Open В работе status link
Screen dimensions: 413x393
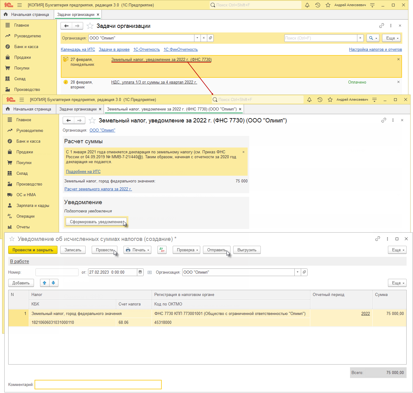20,261
